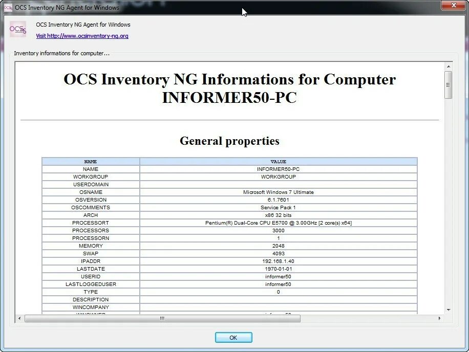Click the INFORMER50-PC computer title text
The width and height of the screenshot is (469, 352).
coord(229,97)
